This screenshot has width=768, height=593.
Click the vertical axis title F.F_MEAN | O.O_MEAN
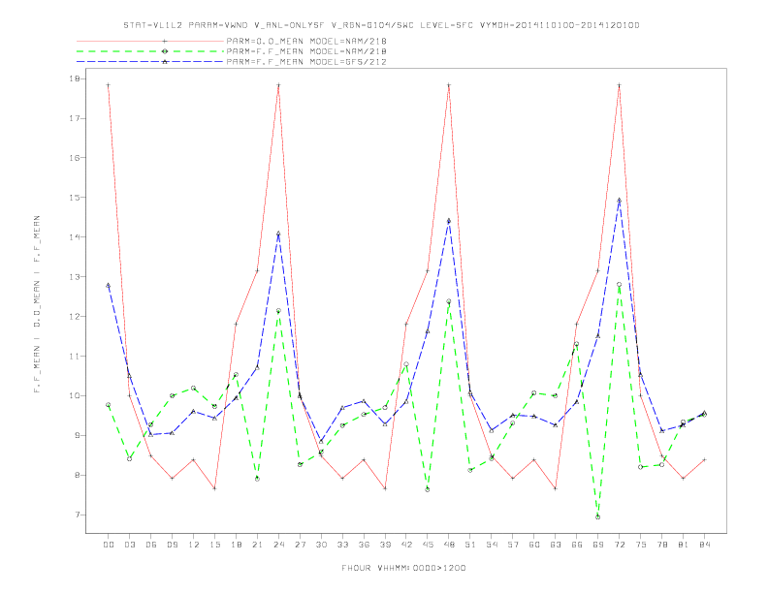37,304
